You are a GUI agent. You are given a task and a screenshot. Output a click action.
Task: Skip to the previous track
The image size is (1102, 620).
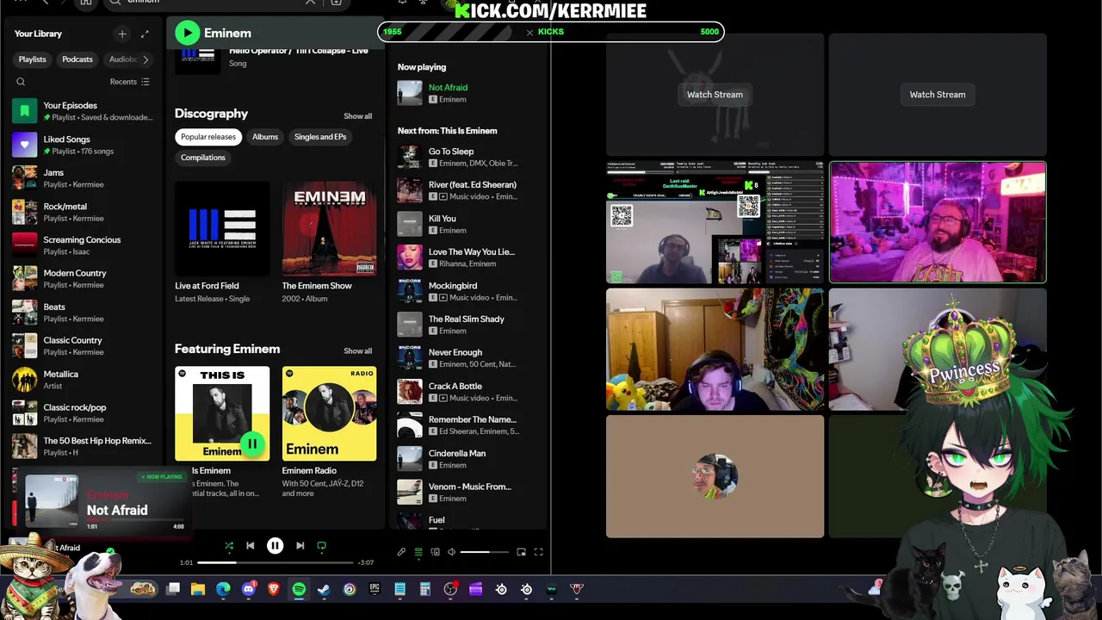tap(251, 545)
